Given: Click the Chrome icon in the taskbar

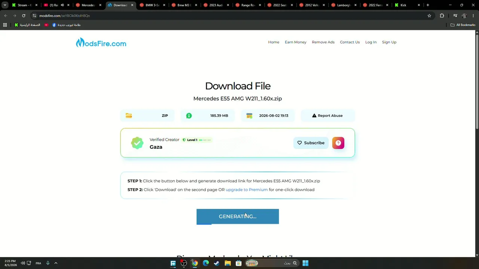Looking at the screenshot, I should coord(195,263).
